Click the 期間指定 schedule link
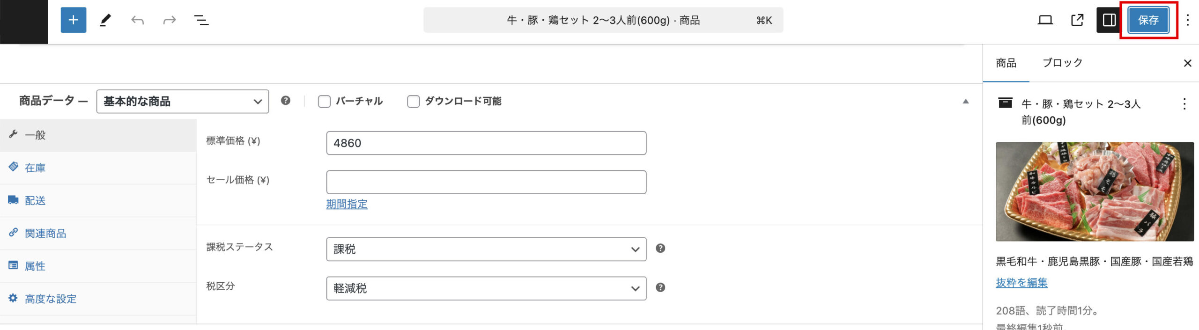The width and height of the screenshot is (1199, 330). 347,204
